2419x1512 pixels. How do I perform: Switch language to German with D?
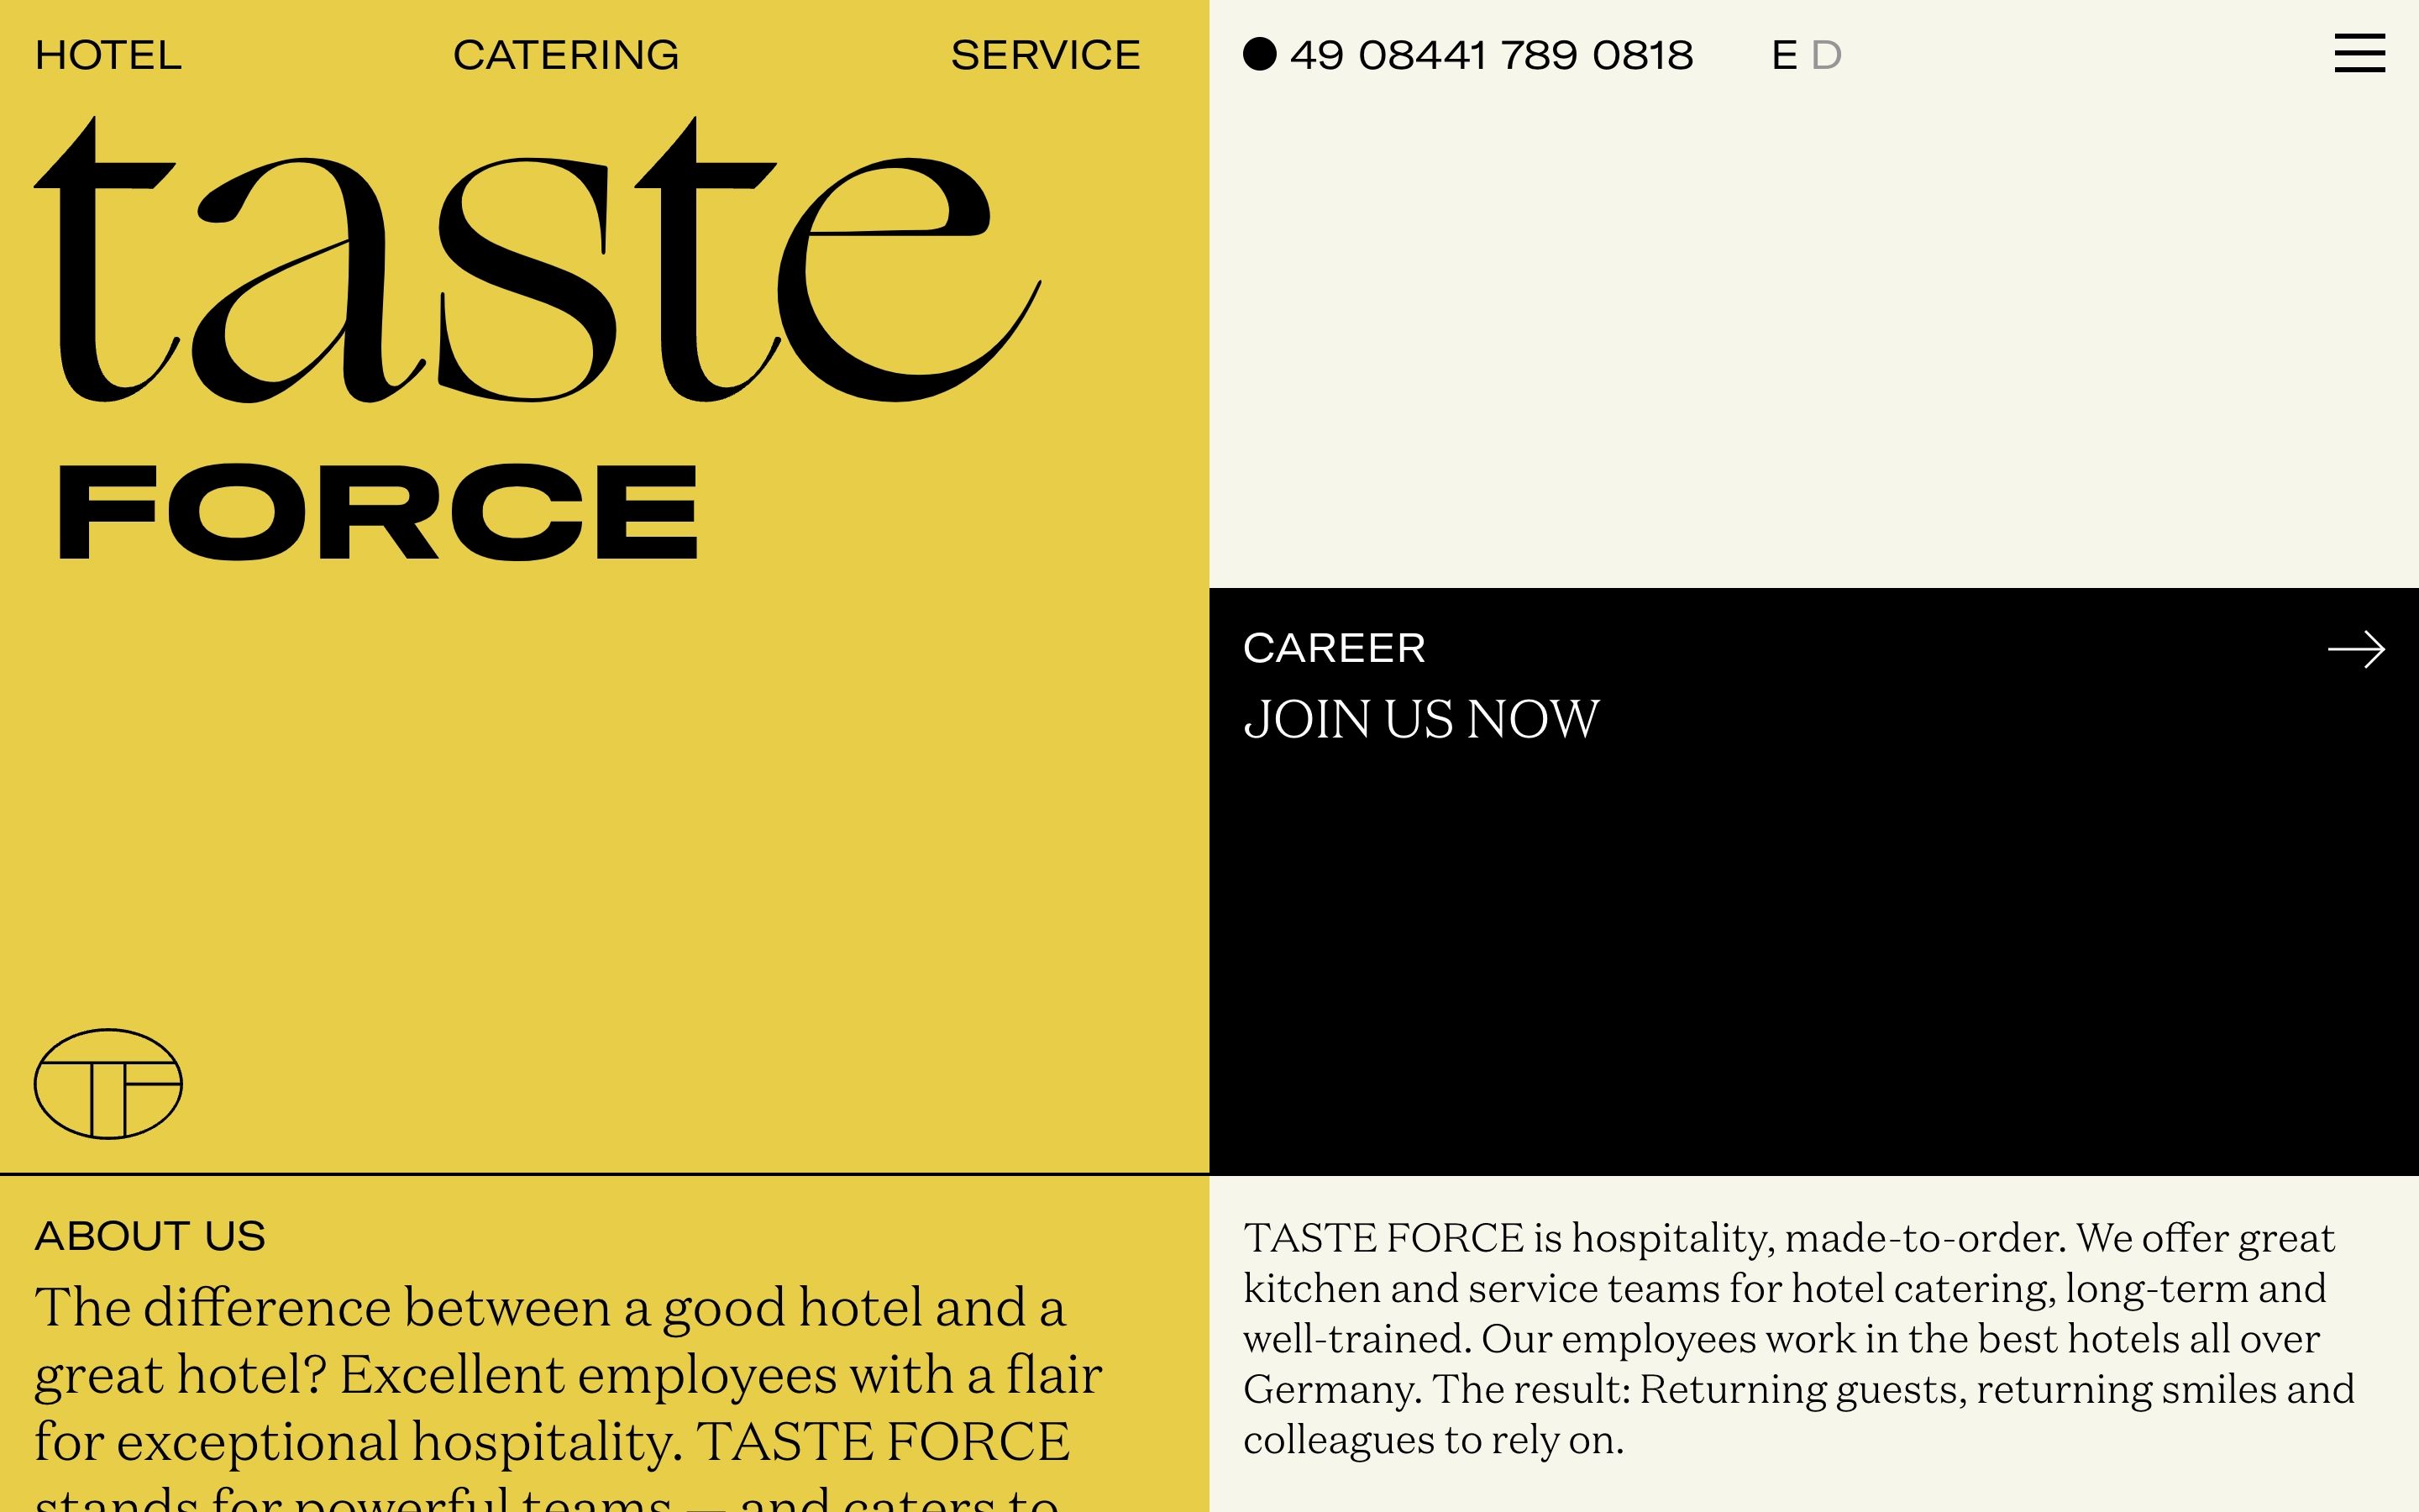1825,55
